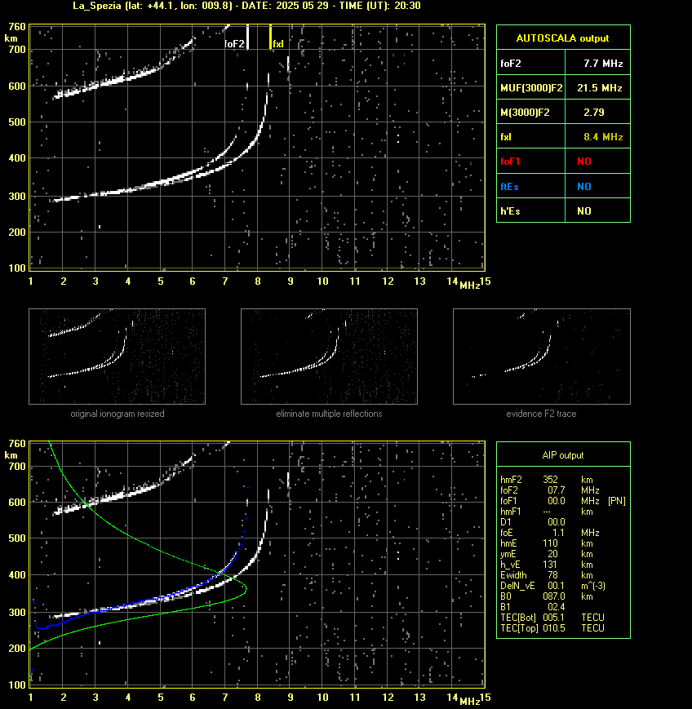Click the La_Spezia station header line

tap(247, 6)
